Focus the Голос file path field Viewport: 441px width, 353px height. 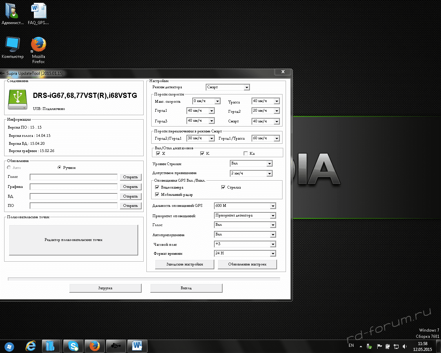pyautogui.click(x=74, y=177)
